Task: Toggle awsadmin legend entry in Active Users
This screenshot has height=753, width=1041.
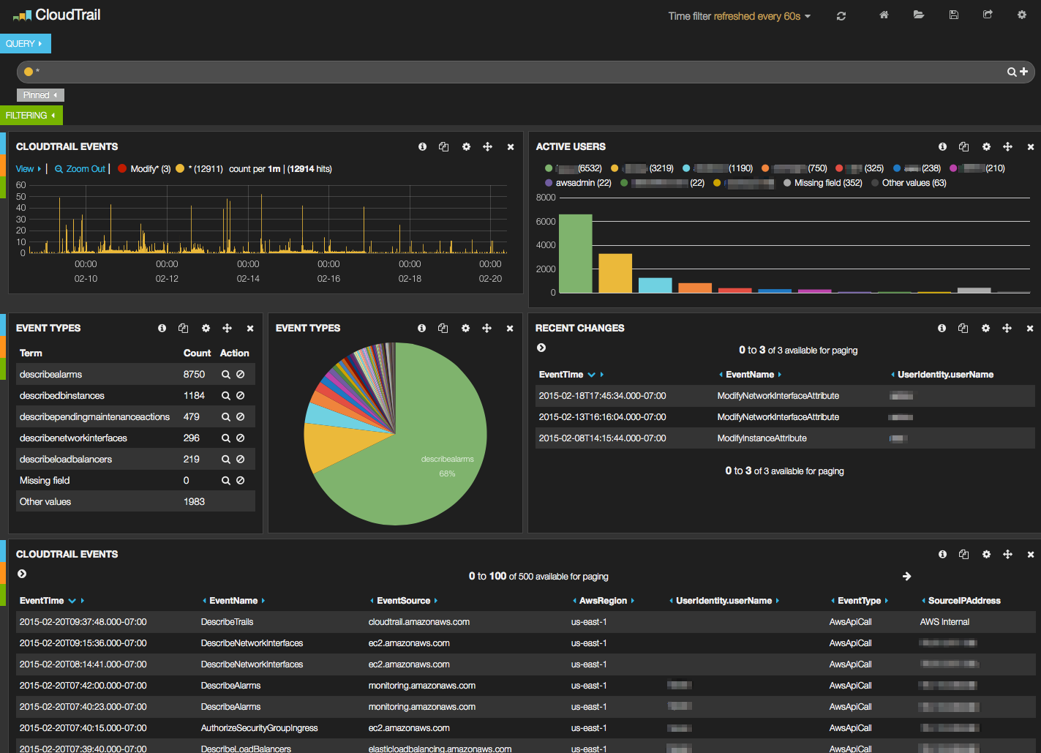Action: pyautogui.click(x=549, y=183)
